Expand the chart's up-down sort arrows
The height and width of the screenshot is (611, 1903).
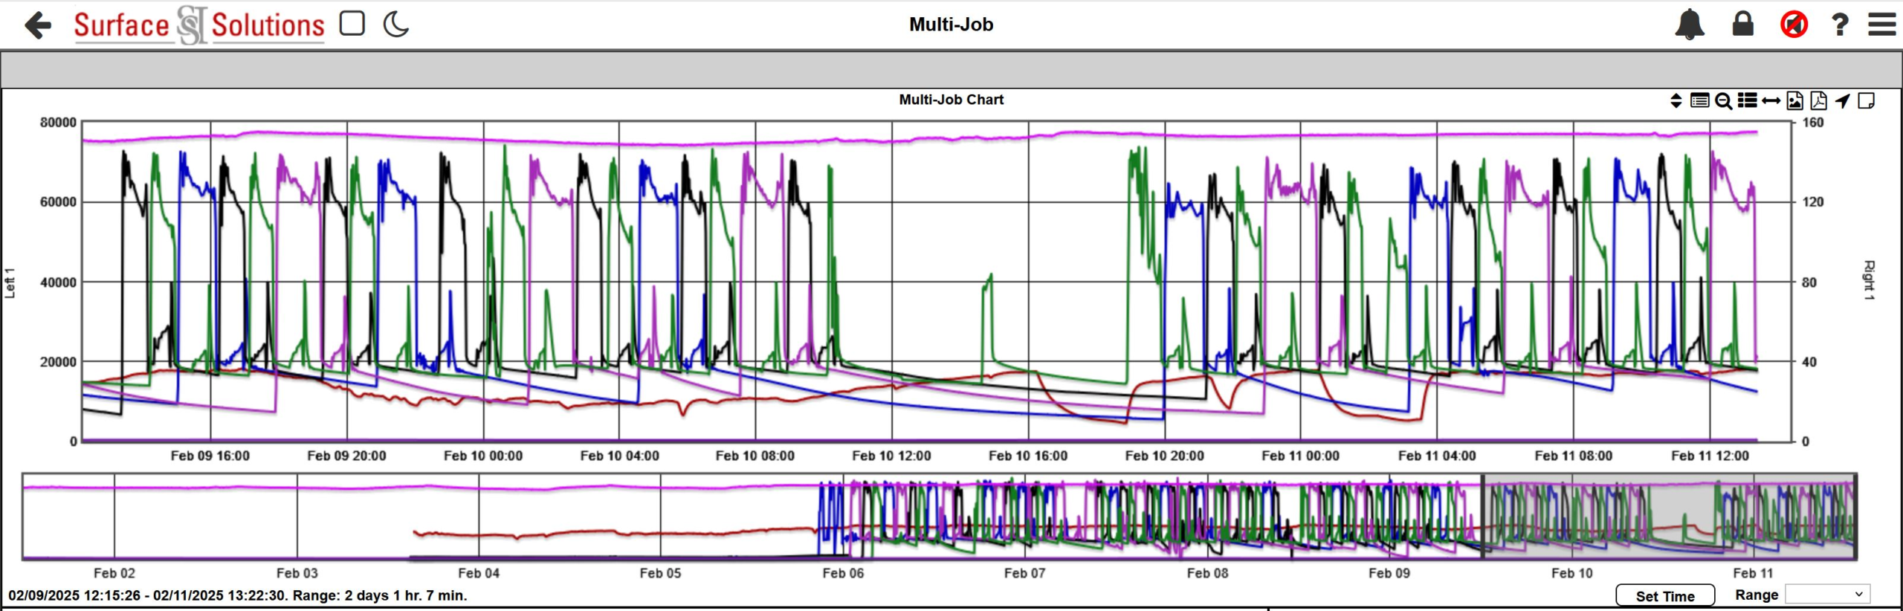click(1676, 101)
